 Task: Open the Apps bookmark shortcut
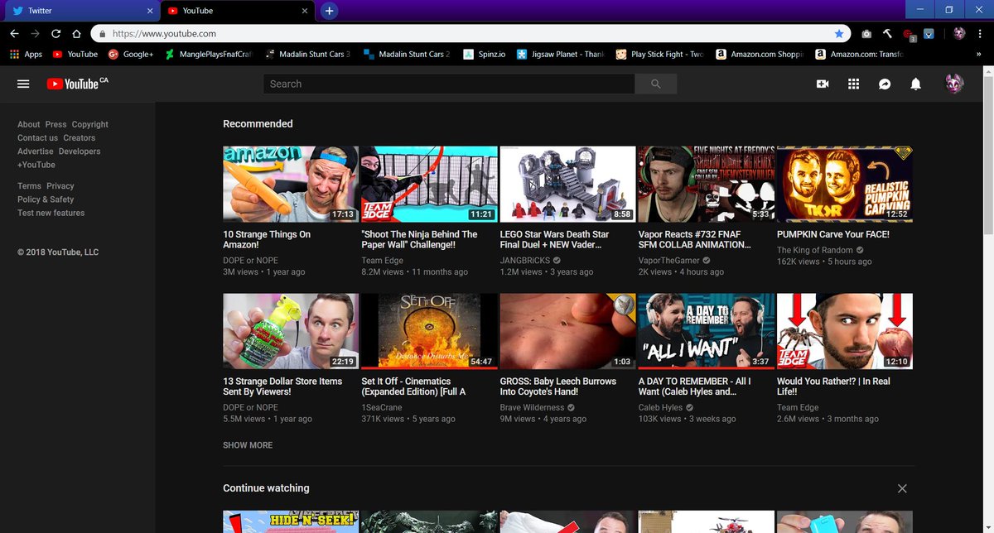pos(26,54)
